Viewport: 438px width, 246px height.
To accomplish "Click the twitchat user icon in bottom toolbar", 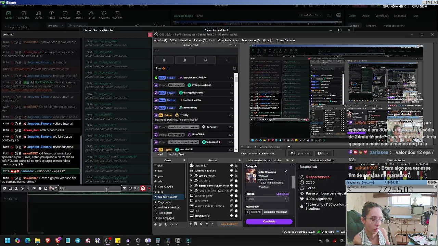I will point(16,188).
